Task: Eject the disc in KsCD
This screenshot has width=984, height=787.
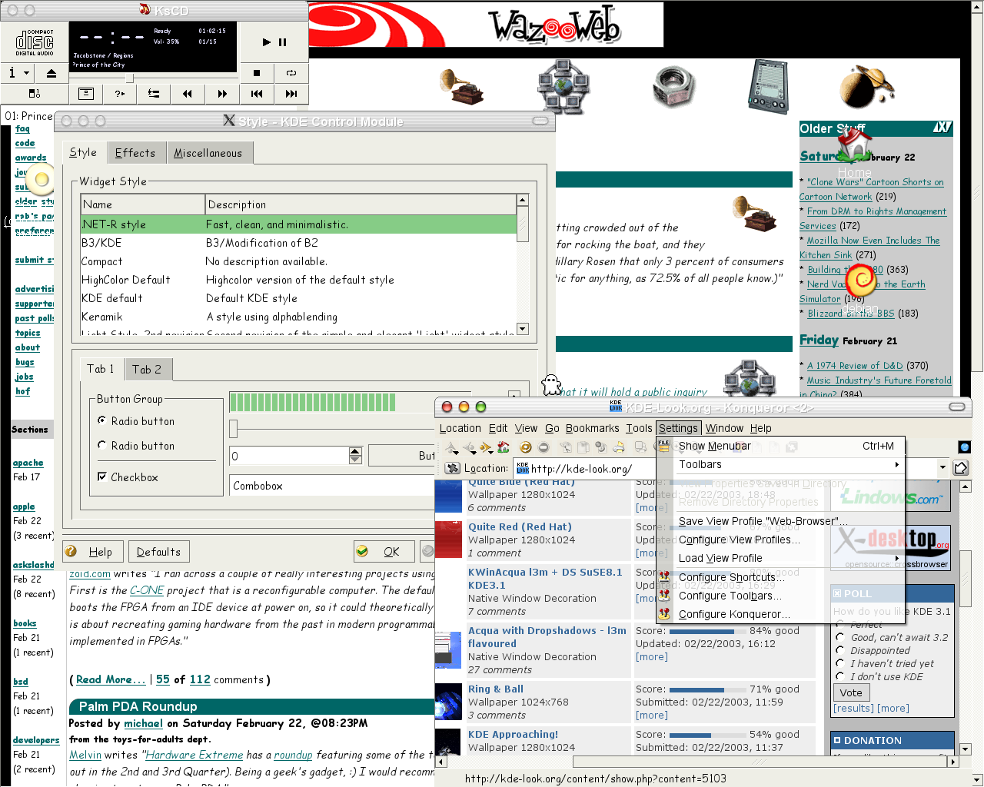Action: coord(52,73)
